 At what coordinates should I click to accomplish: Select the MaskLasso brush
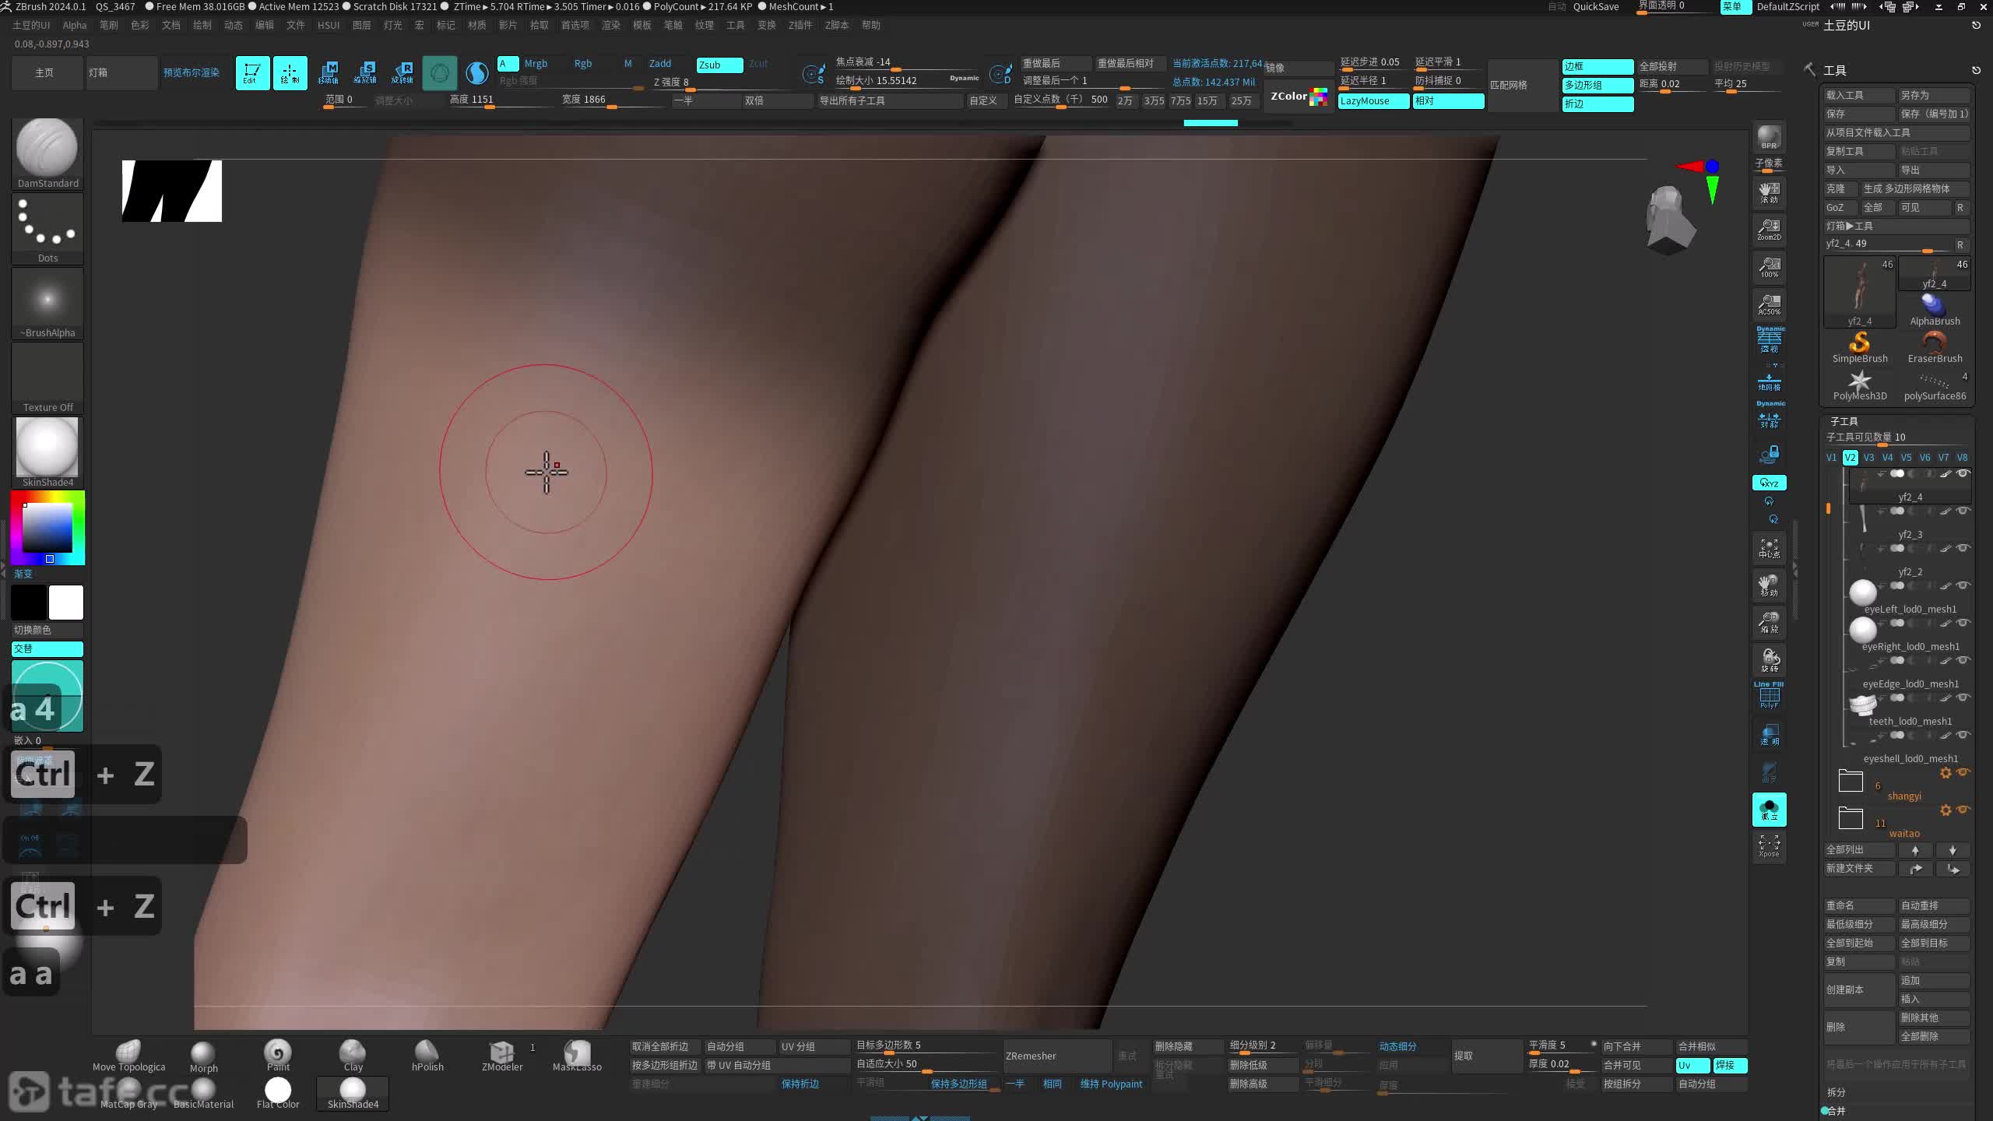coord(577,1056)
